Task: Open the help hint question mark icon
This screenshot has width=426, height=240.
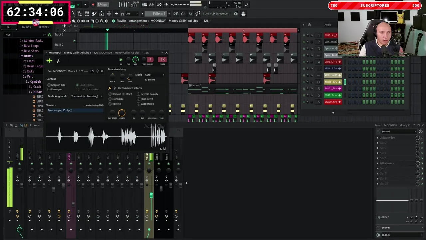Action: pos(198,14)
